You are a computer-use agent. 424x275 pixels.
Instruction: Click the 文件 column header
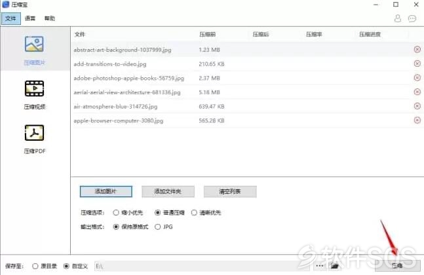pos(80,34)
